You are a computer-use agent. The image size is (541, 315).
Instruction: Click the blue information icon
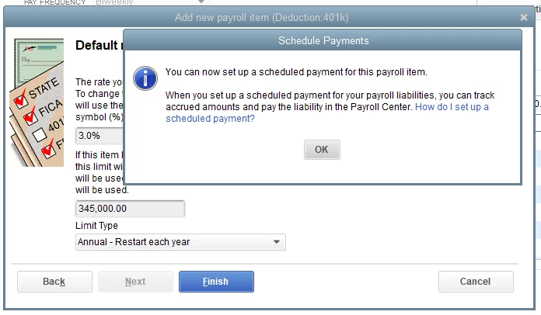click(x=145, y=78)
